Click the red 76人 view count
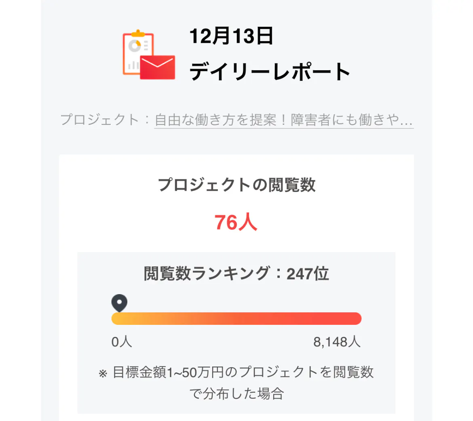This screenshot has width=473, height=421. pyautogui.click(x=236, y=222)
